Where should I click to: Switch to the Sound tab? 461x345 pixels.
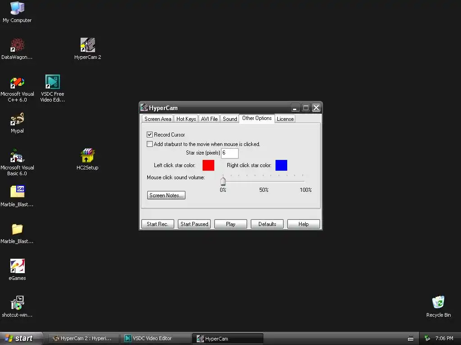[230, 119]
